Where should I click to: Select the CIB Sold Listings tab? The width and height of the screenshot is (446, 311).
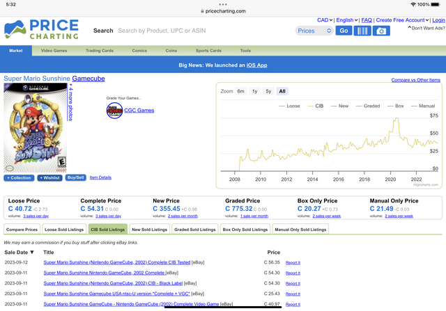(x=108, y=229)
